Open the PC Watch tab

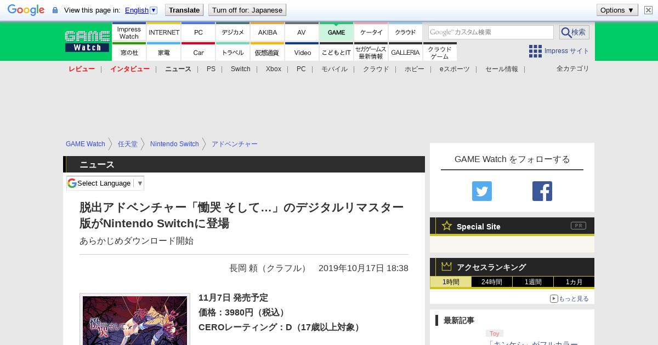tap(198, 32)
